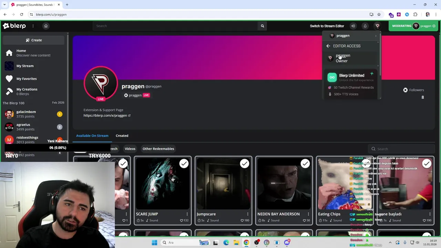Open the three-dot menu beside Blerp logo
This screenshot has width=441, height=248.
(x=33, y=26)
